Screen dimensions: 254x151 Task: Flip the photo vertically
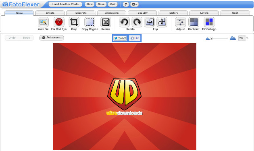[x=162, y=22]
